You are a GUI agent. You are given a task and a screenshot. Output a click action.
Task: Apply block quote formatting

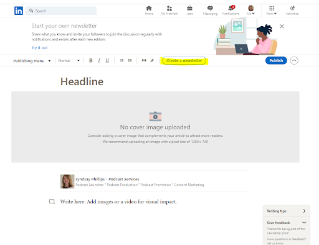[x=144, y=60]
